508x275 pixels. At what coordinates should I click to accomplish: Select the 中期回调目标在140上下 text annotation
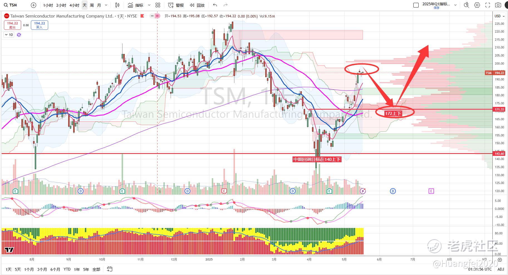(x=317, y=159)
